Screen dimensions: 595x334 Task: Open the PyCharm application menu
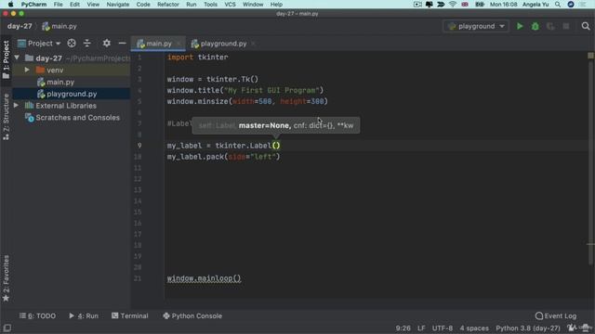click(33, 5)
